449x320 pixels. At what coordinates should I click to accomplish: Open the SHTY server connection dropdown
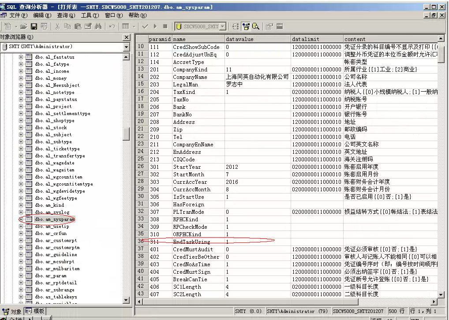(x=127, y=47)
